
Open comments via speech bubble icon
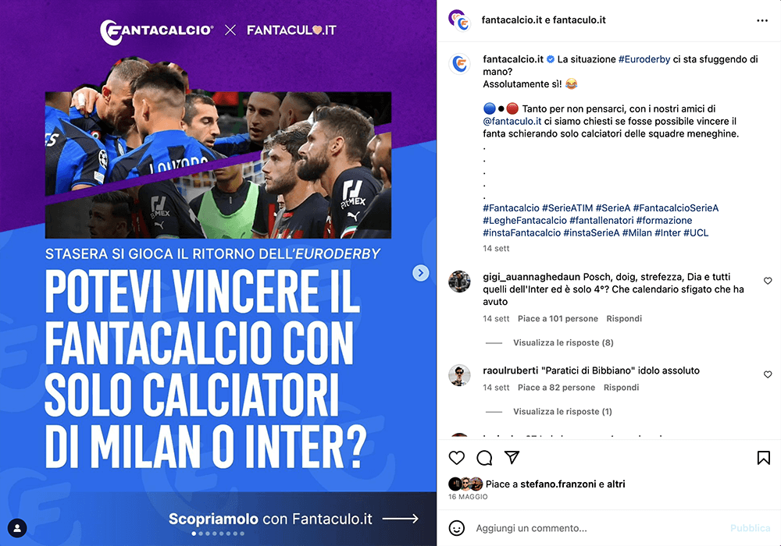[x=484, y=458]
